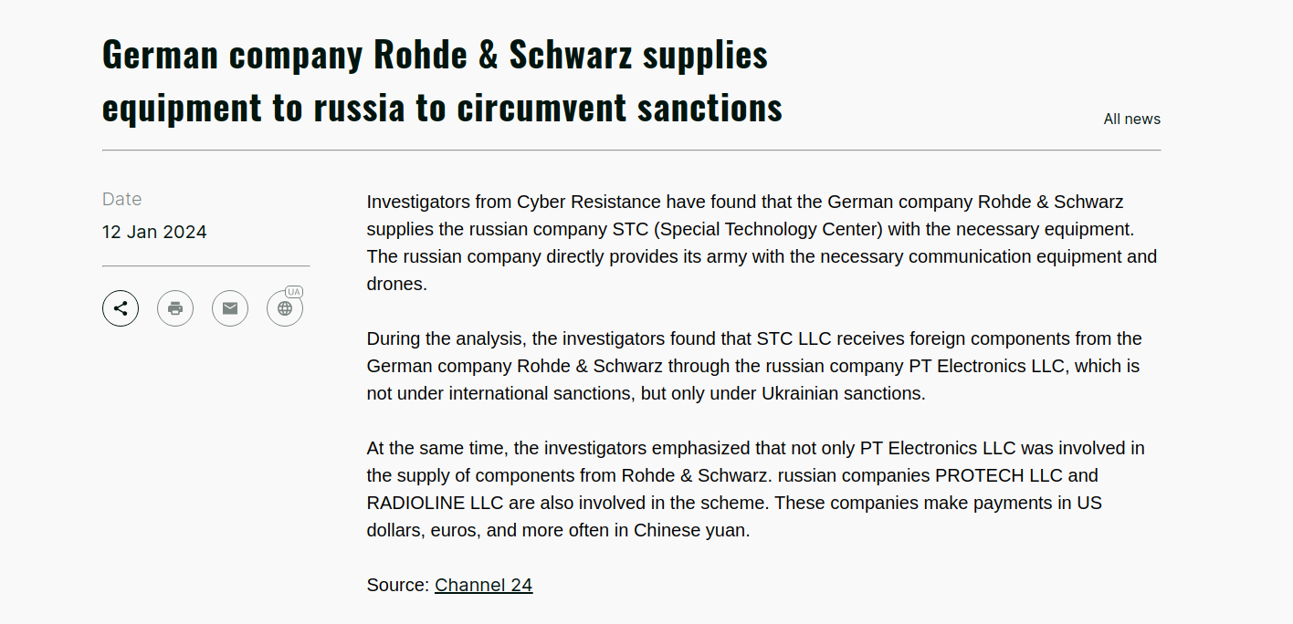Viewport: 1293px width, 624px height.
Task: Click the 'Date' label above the date
Action: tap(121, 199)
